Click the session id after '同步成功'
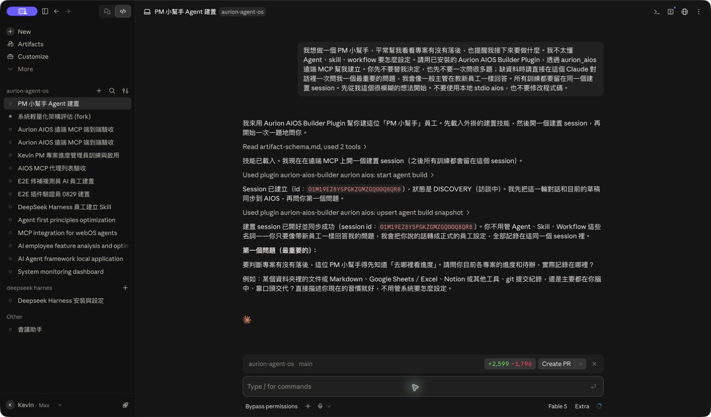Viewport: 711px width, 417px height. click(x=426, y=226)
